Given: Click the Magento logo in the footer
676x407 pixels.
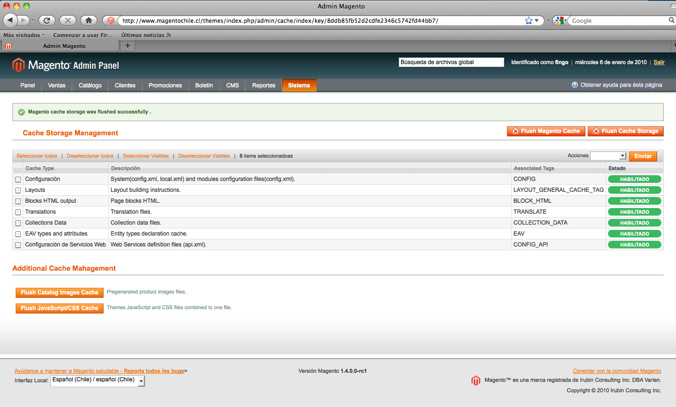Looking at the screenshot, I should pos(476,380).
